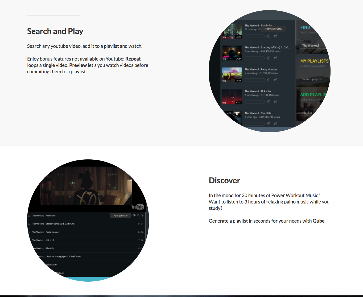Click the Search playlist input field

coord(315,79)
